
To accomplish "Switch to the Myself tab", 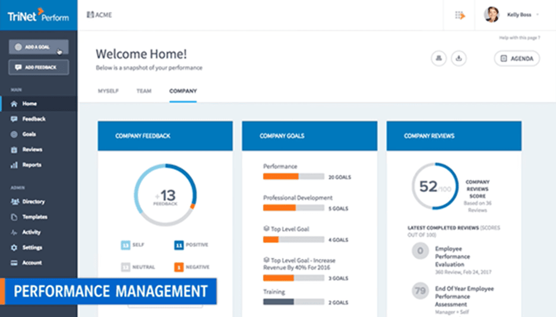I will point(108,91).
